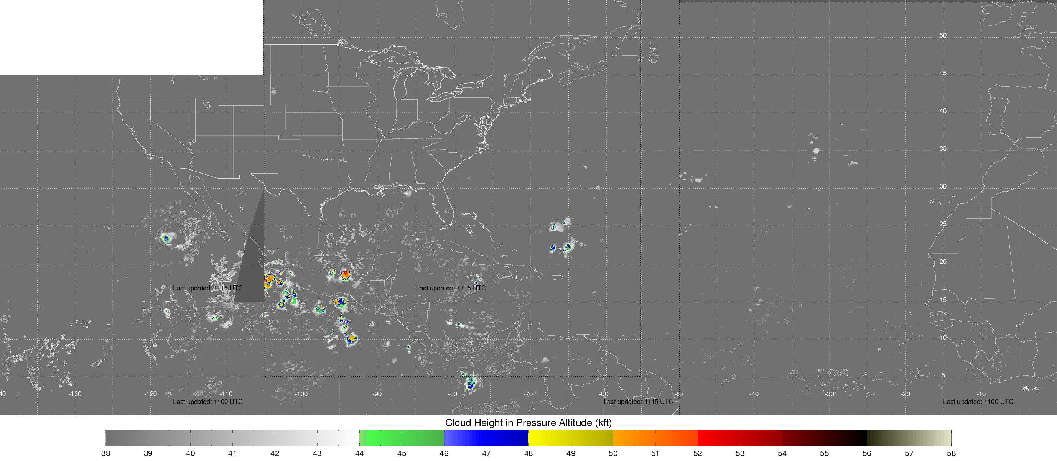Click the "Cloud Height in Pressure Altitude (kft)" title
The width and height of the screenshot is (1057, 461).
tap(528, 422)
